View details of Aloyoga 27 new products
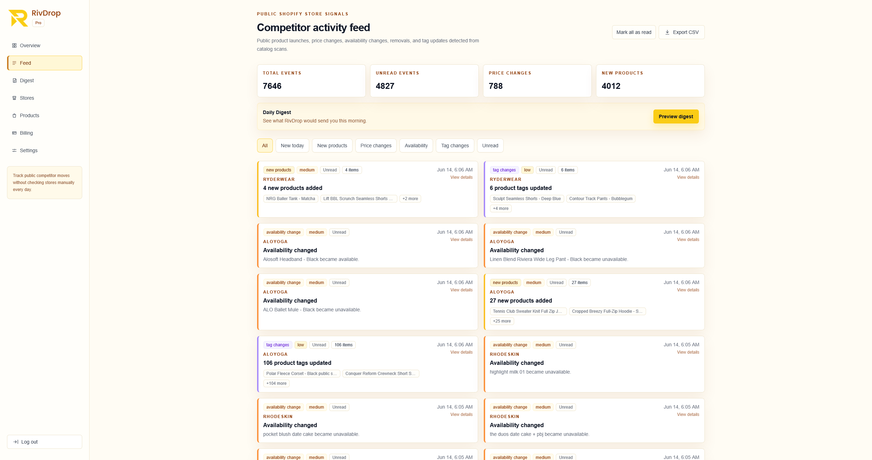The width and height of the screenshot is (872, 460). tap(688, 290)
